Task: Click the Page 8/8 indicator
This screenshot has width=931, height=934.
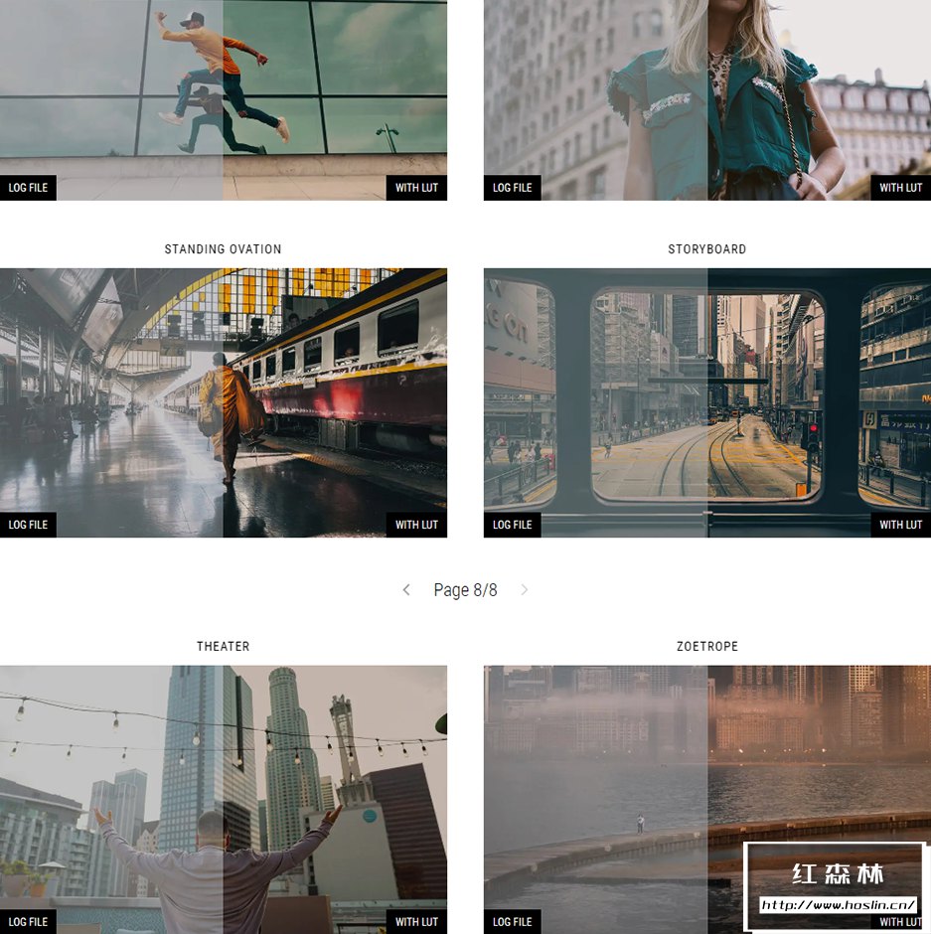Action: pos(465,589)
